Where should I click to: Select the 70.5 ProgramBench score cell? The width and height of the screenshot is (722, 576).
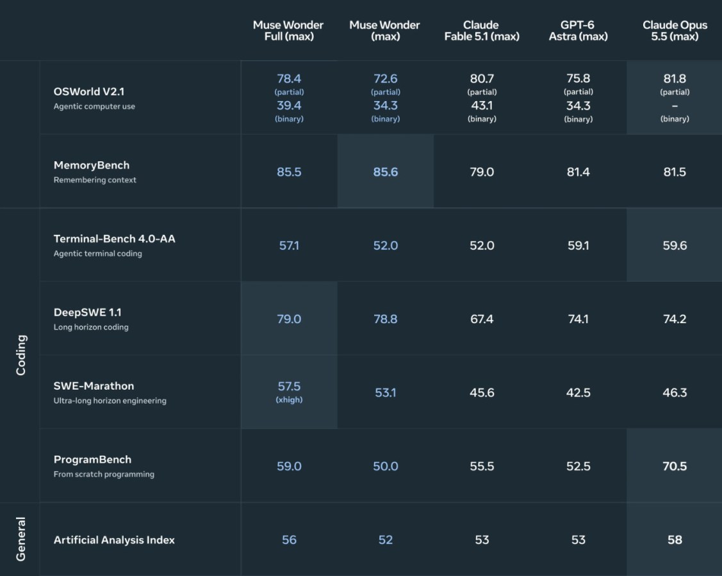(675, 466)
